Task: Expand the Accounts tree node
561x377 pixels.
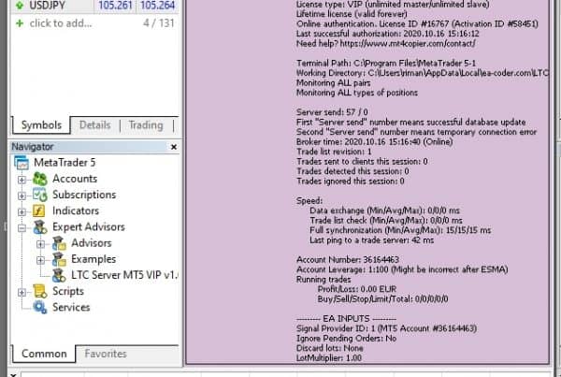Action: click(22, 180)
